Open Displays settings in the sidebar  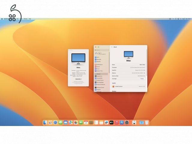pos(101,90)
